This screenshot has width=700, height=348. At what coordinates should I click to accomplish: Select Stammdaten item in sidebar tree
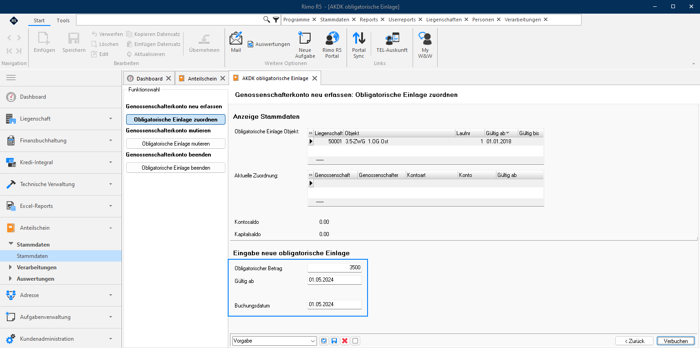pyautogui.click(x=61, y=256)
